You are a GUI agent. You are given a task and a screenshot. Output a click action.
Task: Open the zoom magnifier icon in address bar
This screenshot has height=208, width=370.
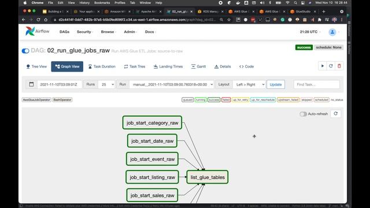click(x=221, y=20)
